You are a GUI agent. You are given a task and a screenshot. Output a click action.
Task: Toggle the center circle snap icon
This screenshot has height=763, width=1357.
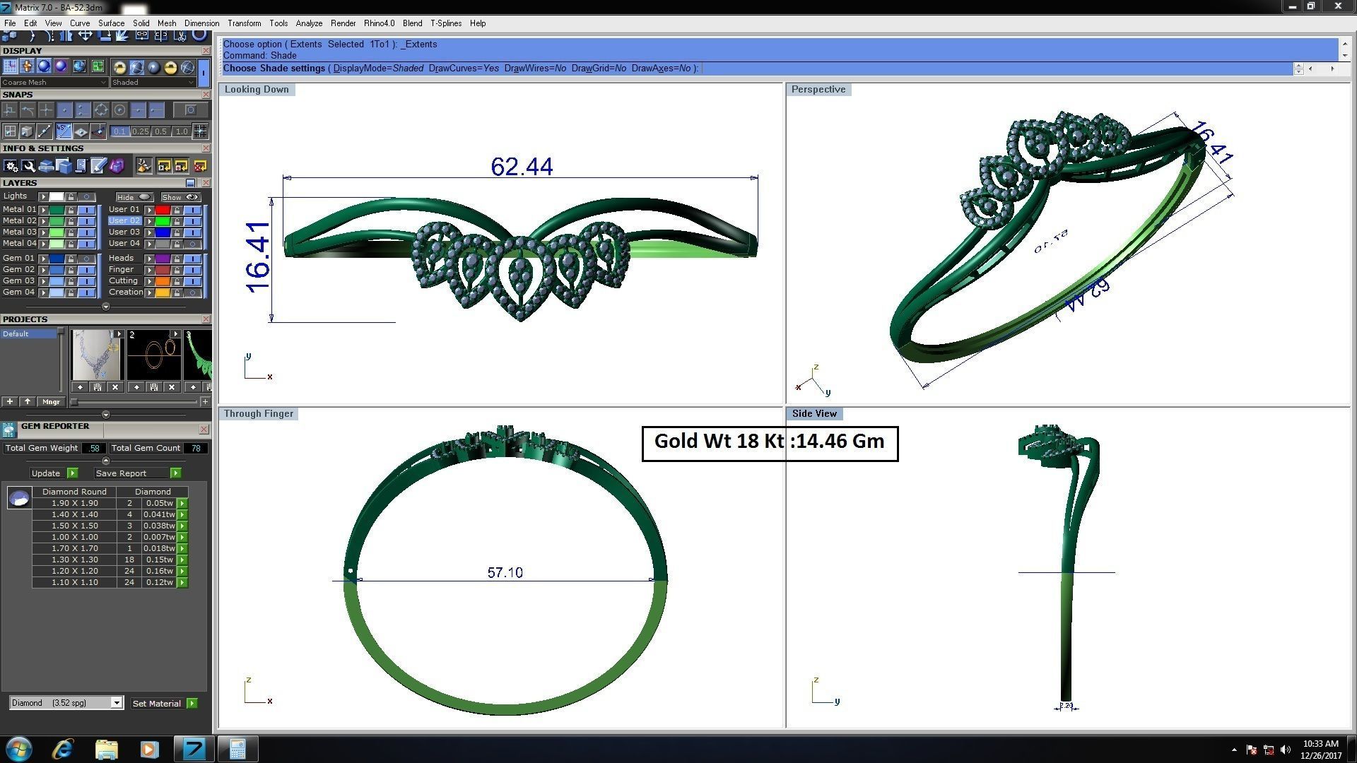click(119, 110)
